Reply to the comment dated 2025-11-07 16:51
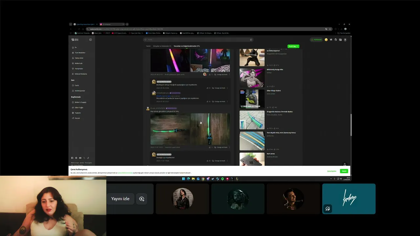 [x=221, y=147]
